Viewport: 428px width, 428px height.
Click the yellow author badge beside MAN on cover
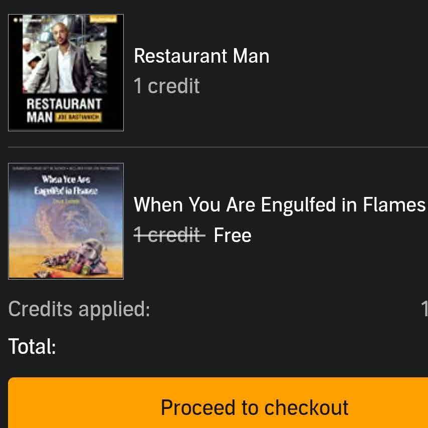[x=78, y=117]
